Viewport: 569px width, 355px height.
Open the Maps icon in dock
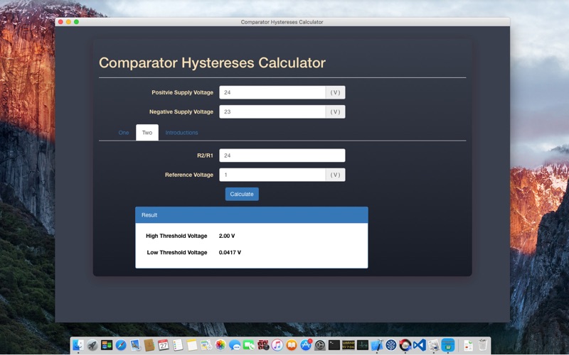[x=206, y=345]
